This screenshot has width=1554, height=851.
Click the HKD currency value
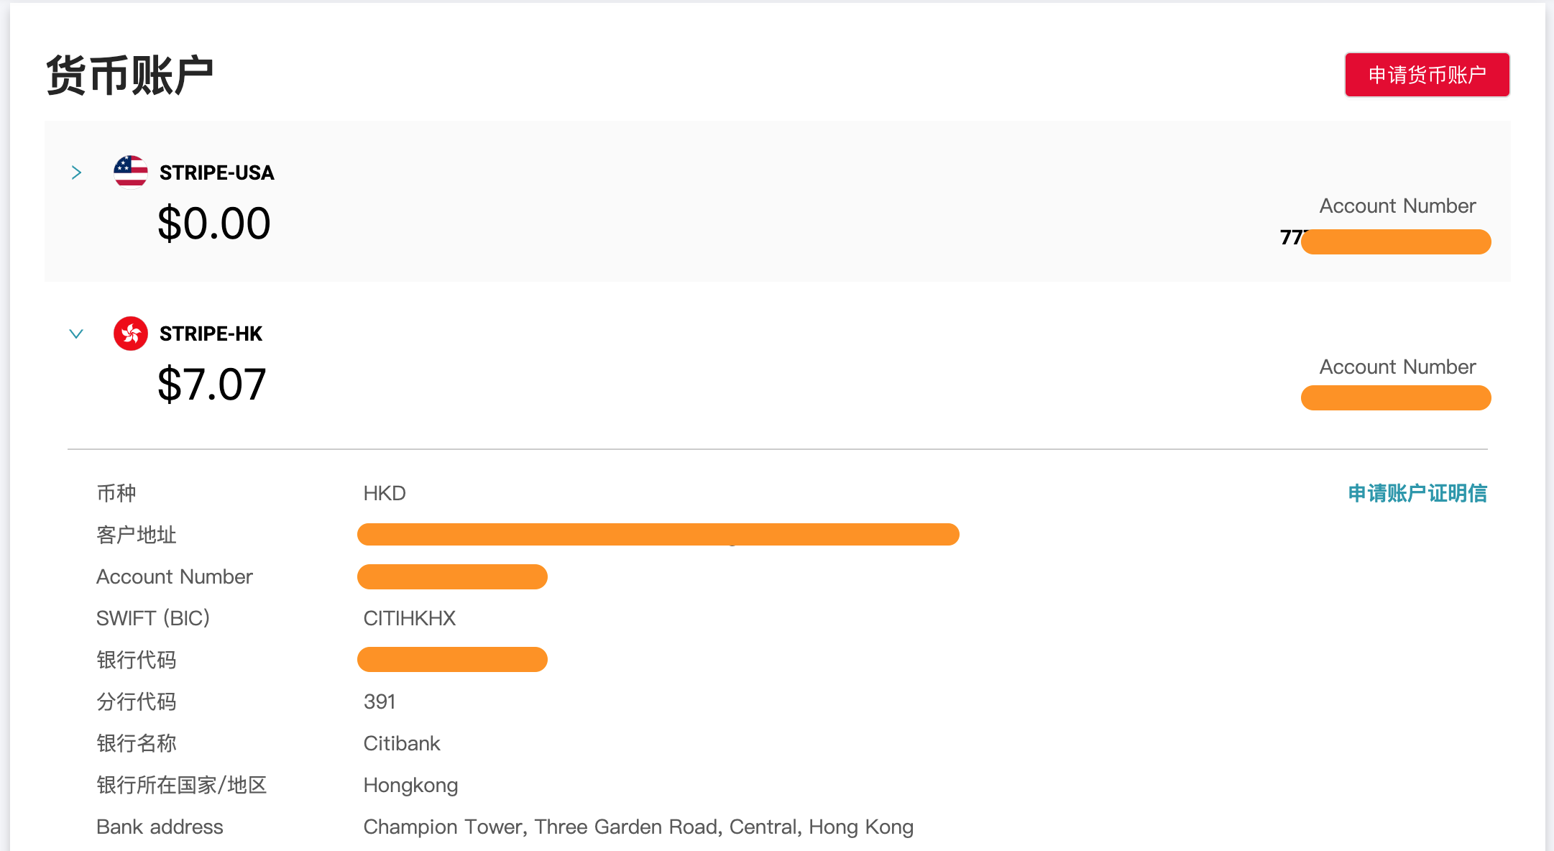385,493
